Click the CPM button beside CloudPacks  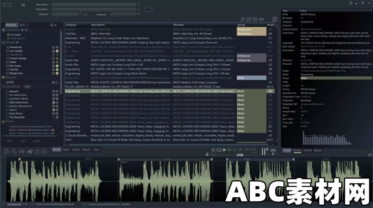pyautogui.click(x=27, y=87)
